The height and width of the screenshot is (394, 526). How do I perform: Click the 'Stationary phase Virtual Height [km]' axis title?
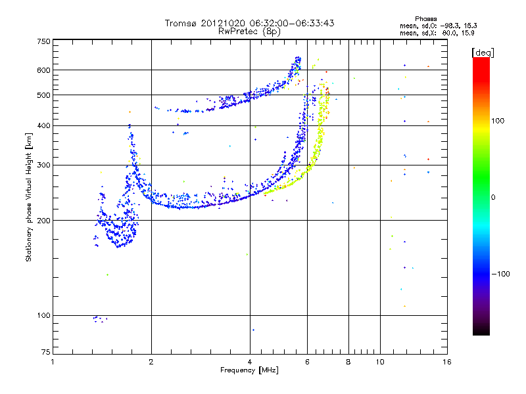(x=29, y=198)
